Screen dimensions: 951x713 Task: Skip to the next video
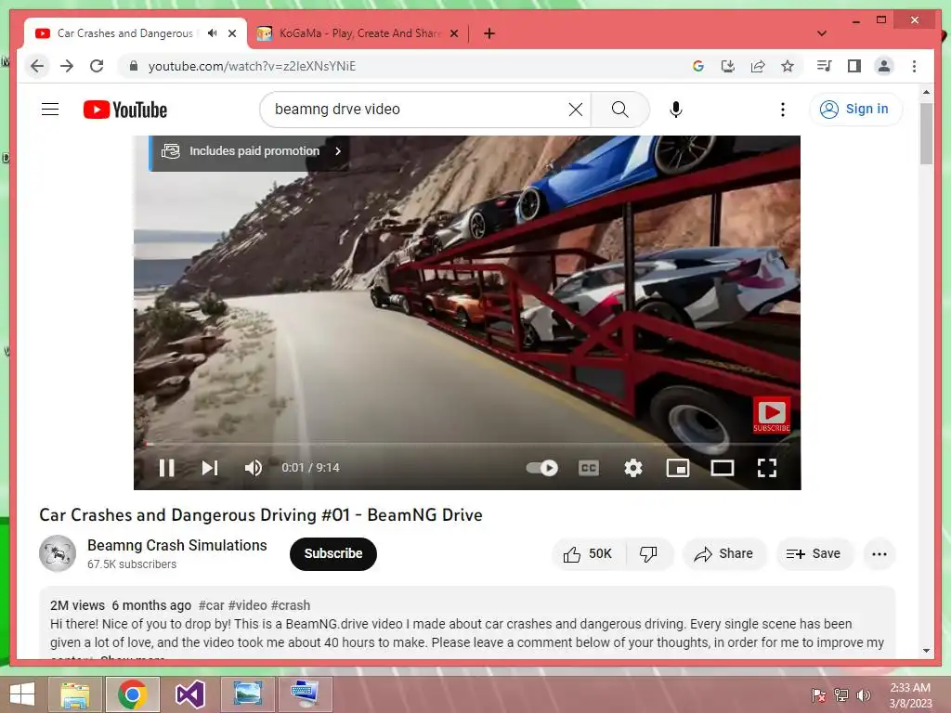coord(210,468)
